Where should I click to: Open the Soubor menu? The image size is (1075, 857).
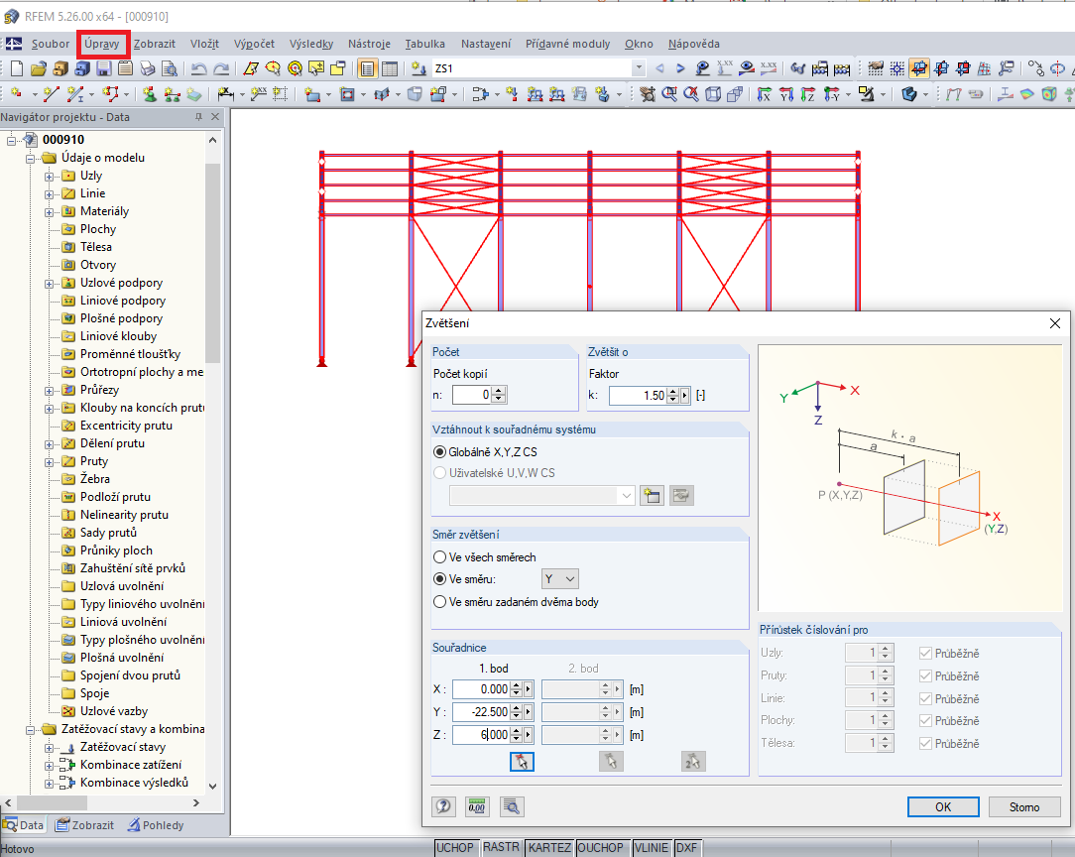tap(50, 44)
